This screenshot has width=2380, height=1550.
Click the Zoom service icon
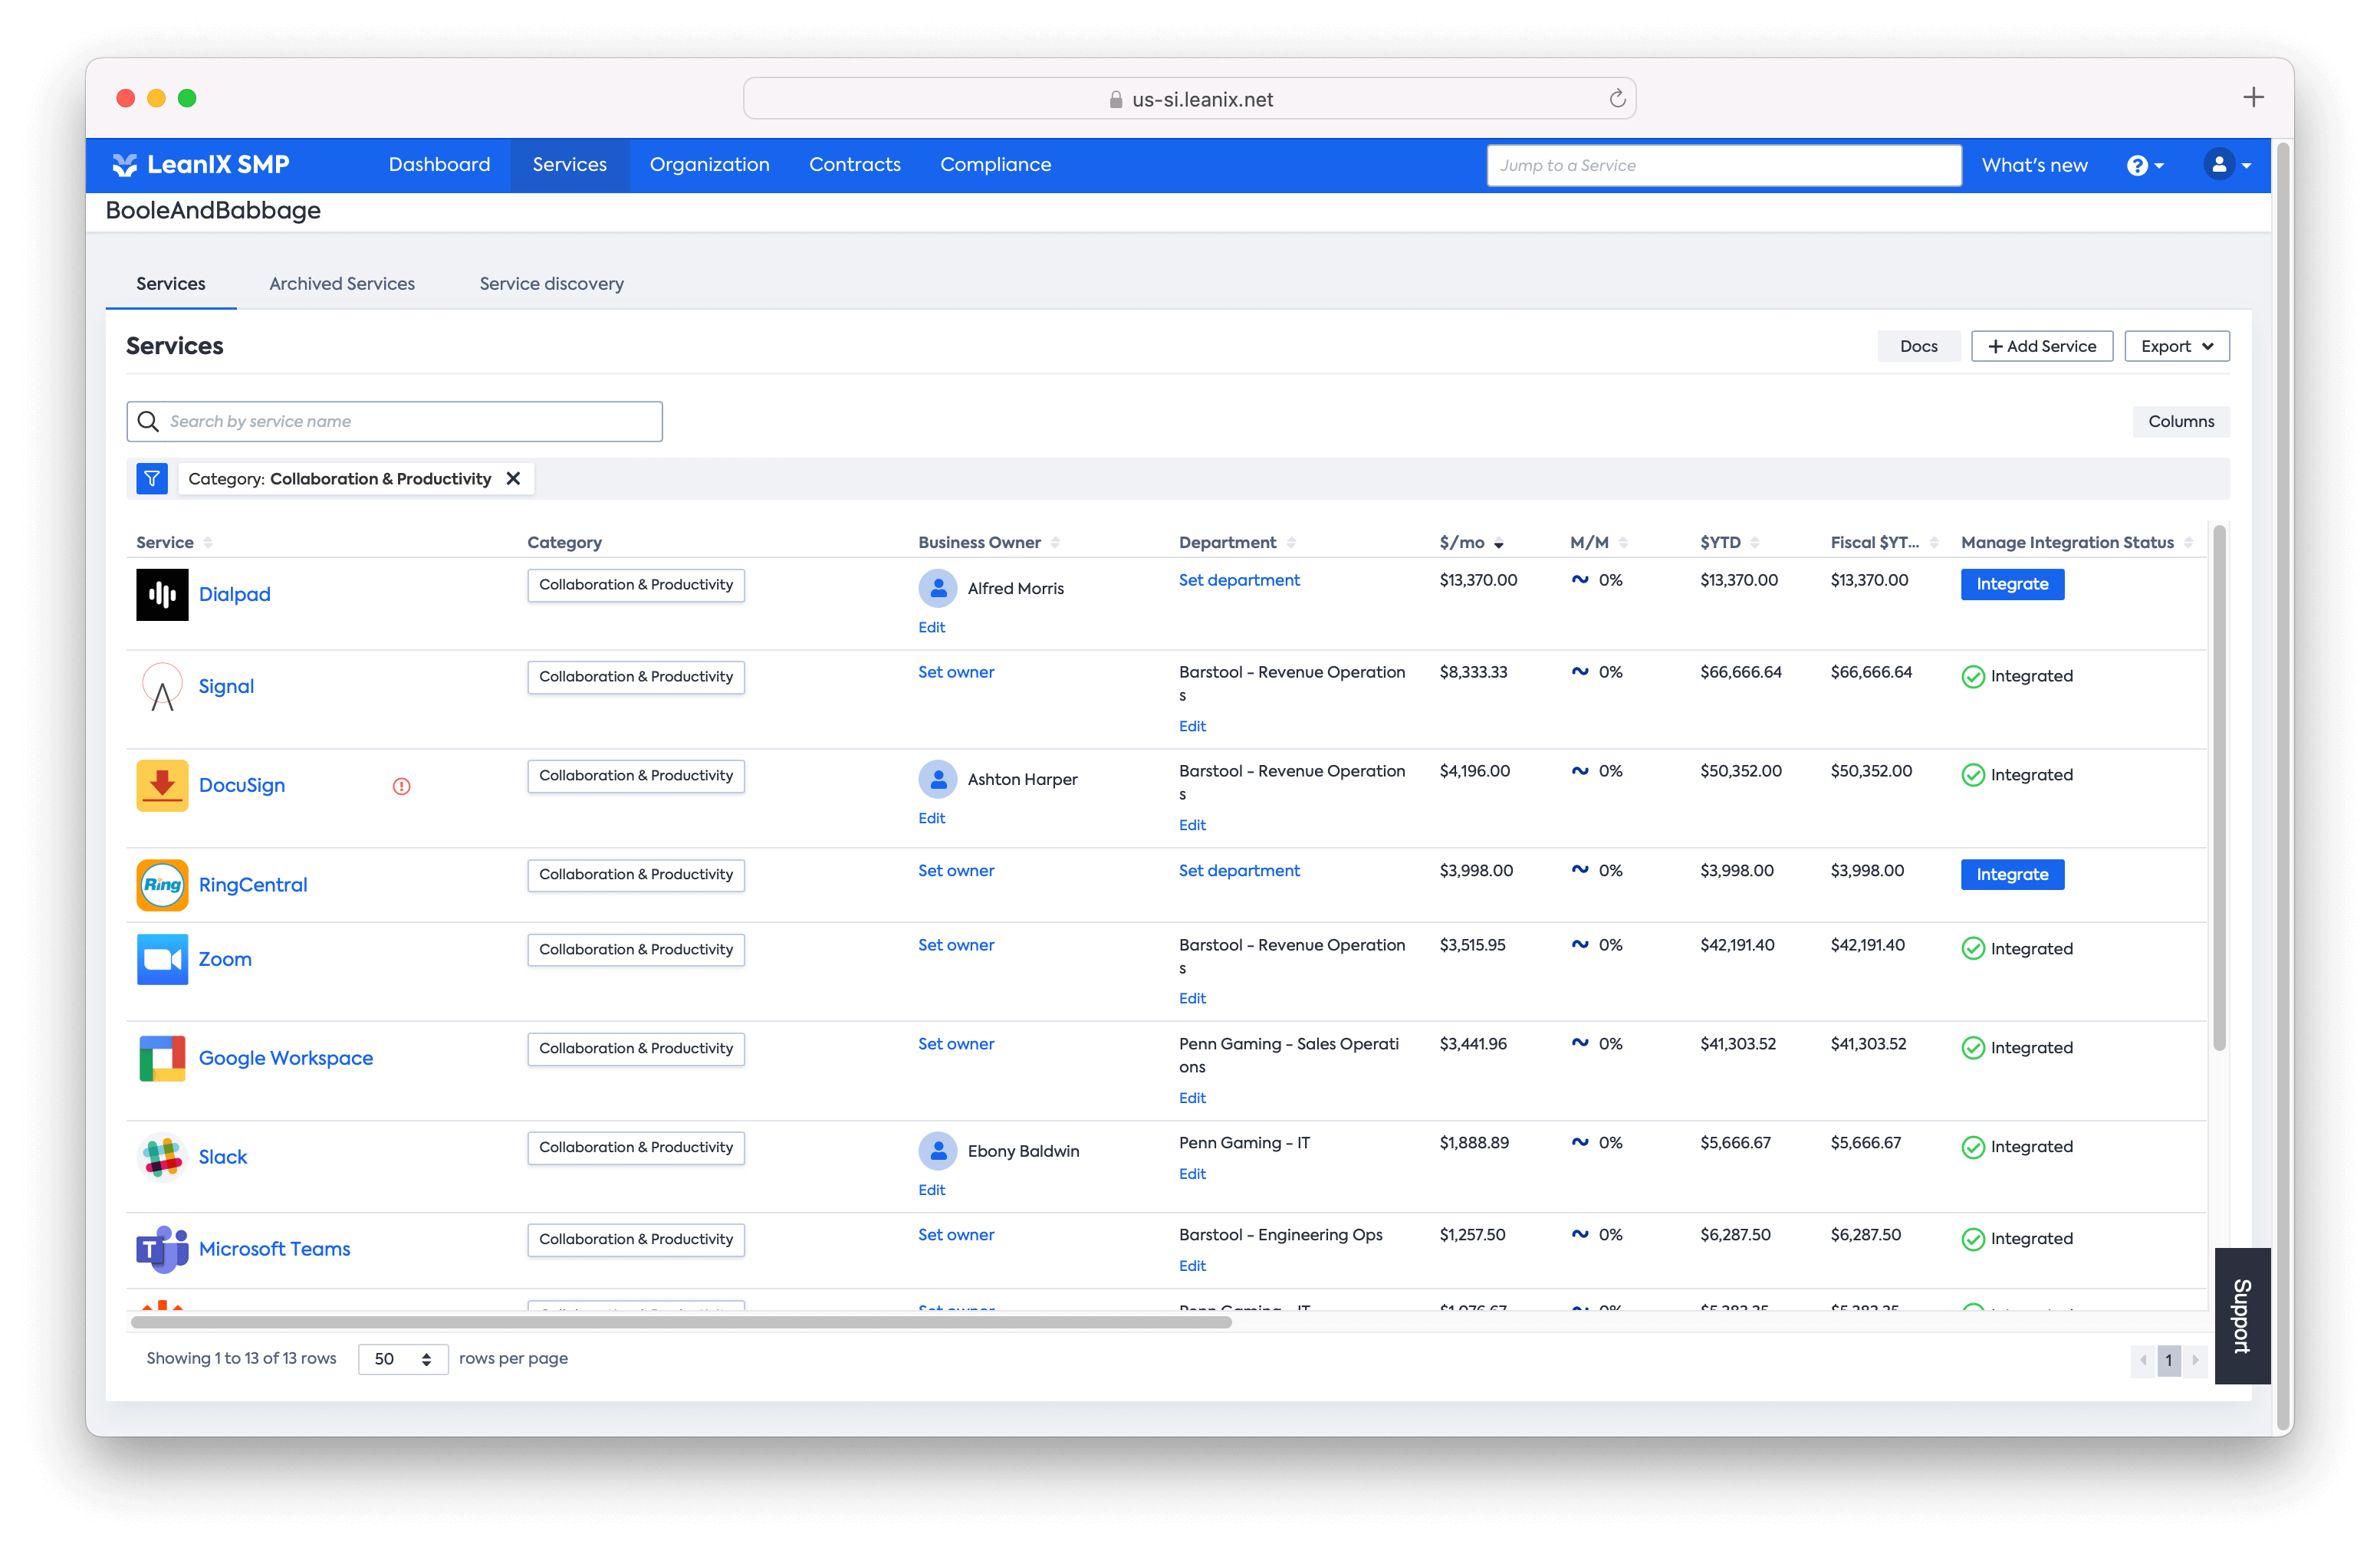[x=161, y=958]
